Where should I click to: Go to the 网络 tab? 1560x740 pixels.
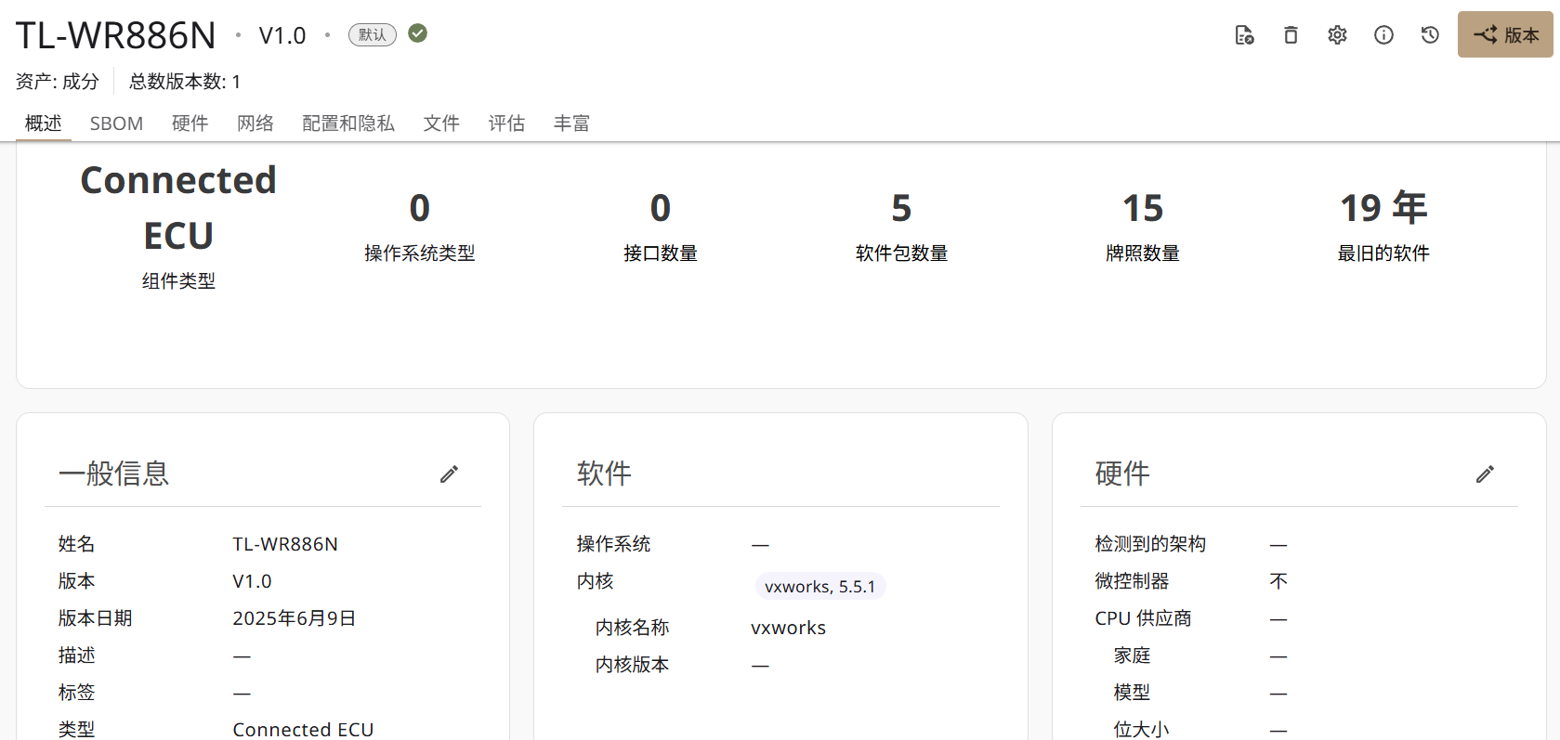pyautogui.click(x=255, y=123)
